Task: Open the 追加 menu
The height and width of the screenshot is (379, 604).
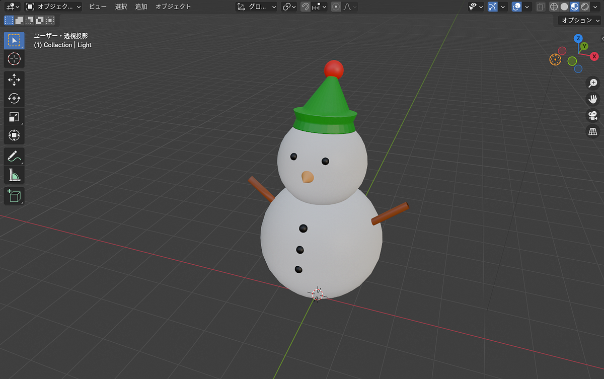Action: pyautogui.click(x=141, y=7)
